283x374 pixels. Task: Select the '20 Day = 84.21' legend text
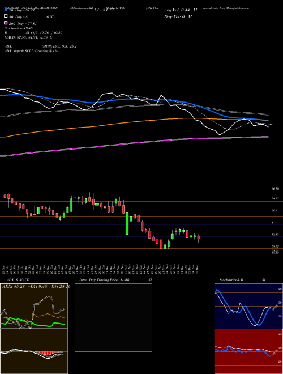[x=23, y=10]
